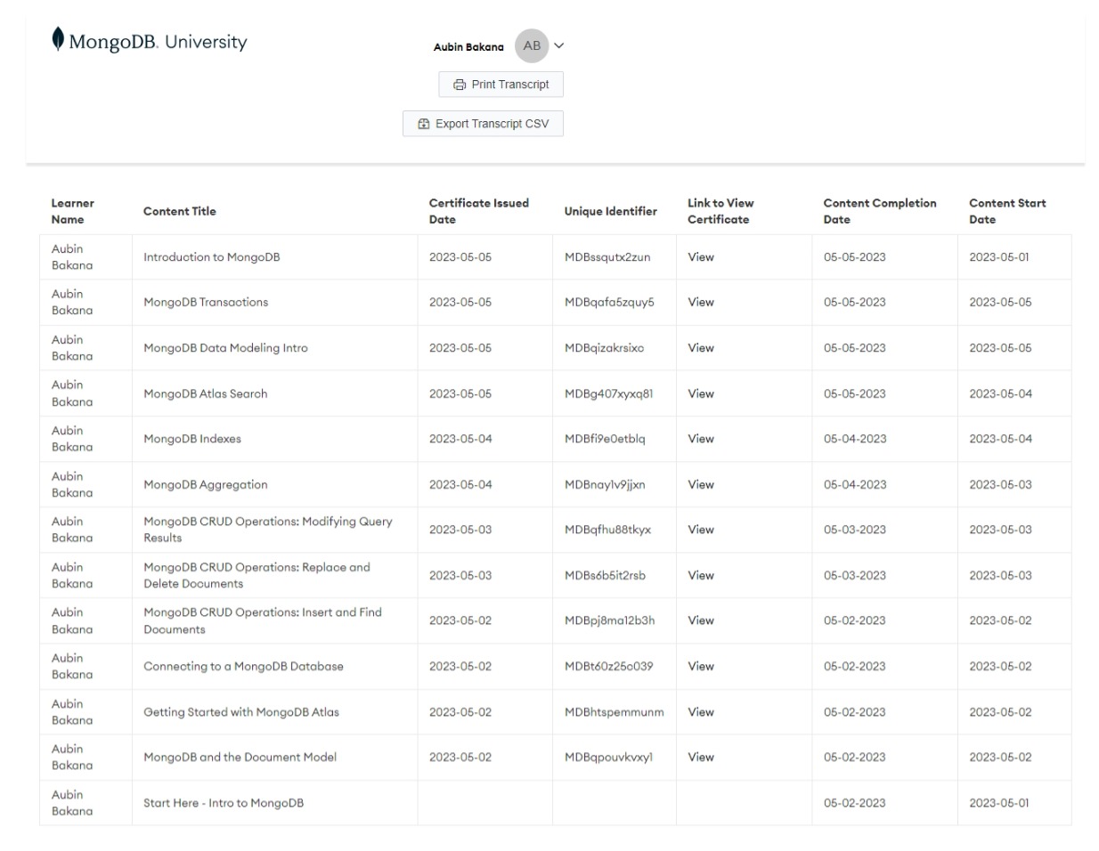View certificate for Replace and Delete Documents

(701, 576)
